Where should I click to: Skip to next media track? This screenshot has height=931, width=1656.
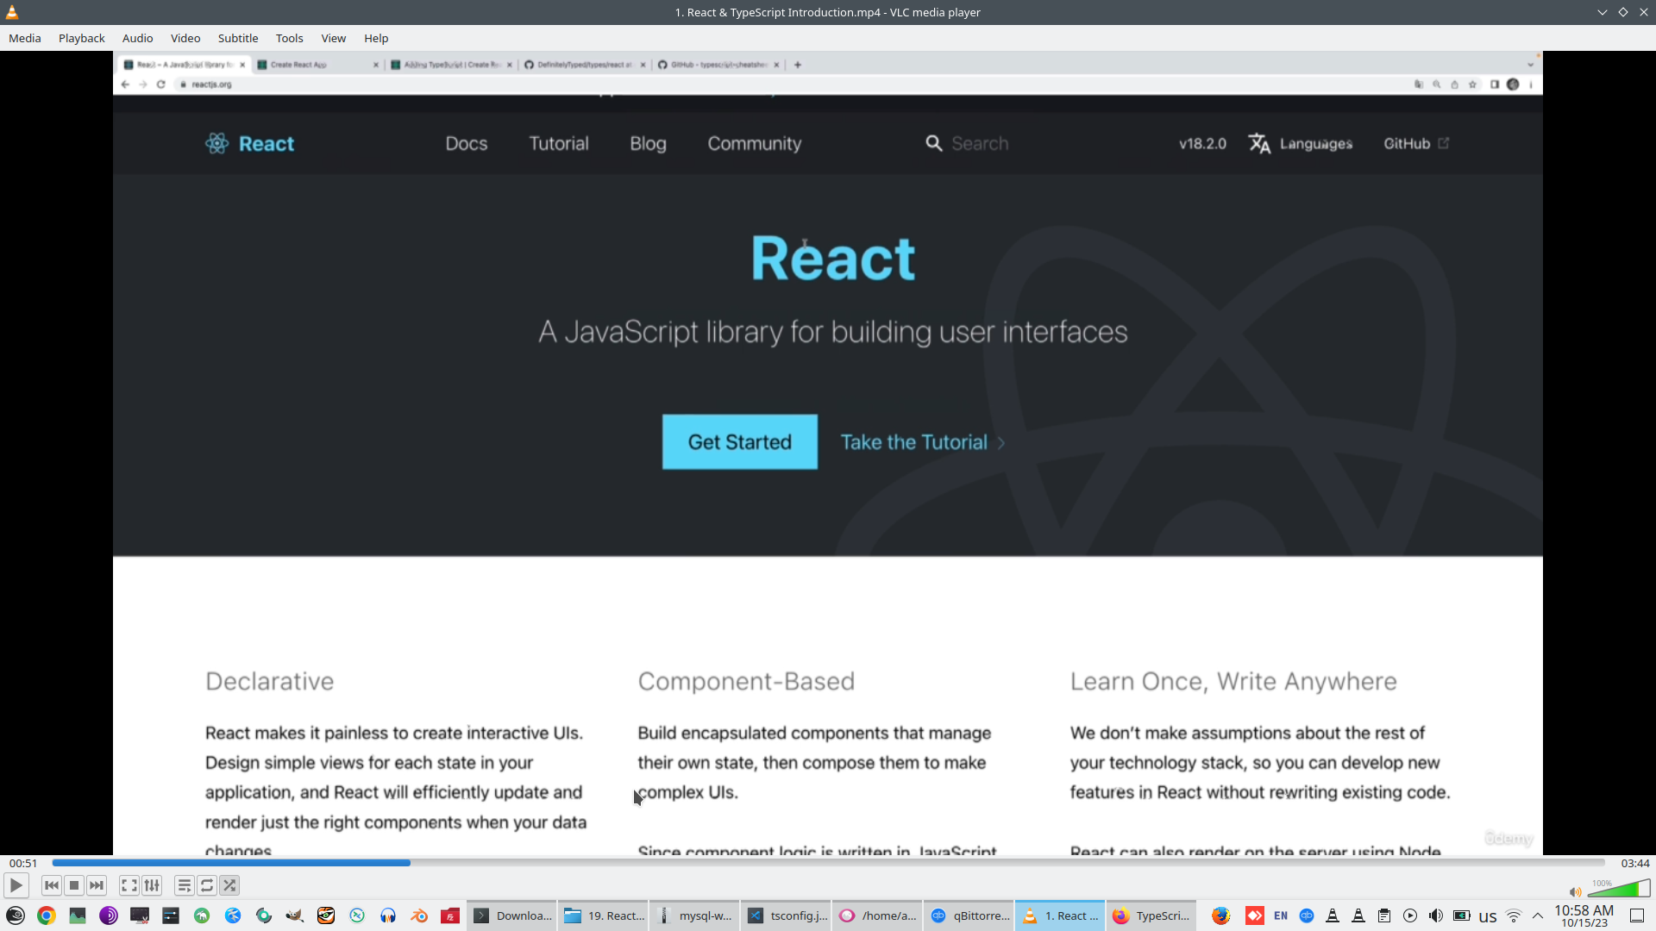[x=97, y=885]
